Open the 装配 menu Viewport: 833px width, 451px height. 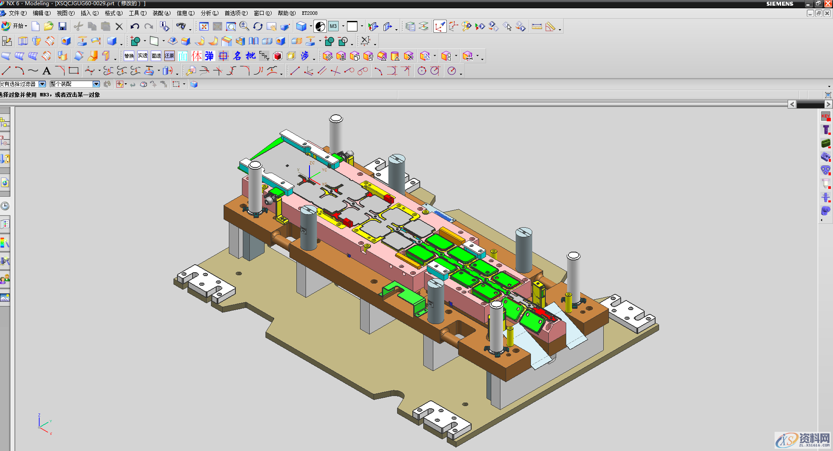point(161,13)
